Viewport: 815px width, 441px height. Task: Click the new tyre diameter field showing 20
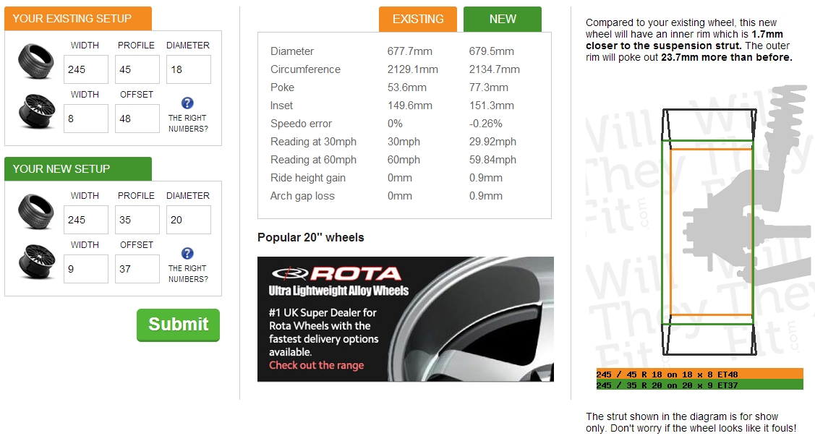coord(189,220)
